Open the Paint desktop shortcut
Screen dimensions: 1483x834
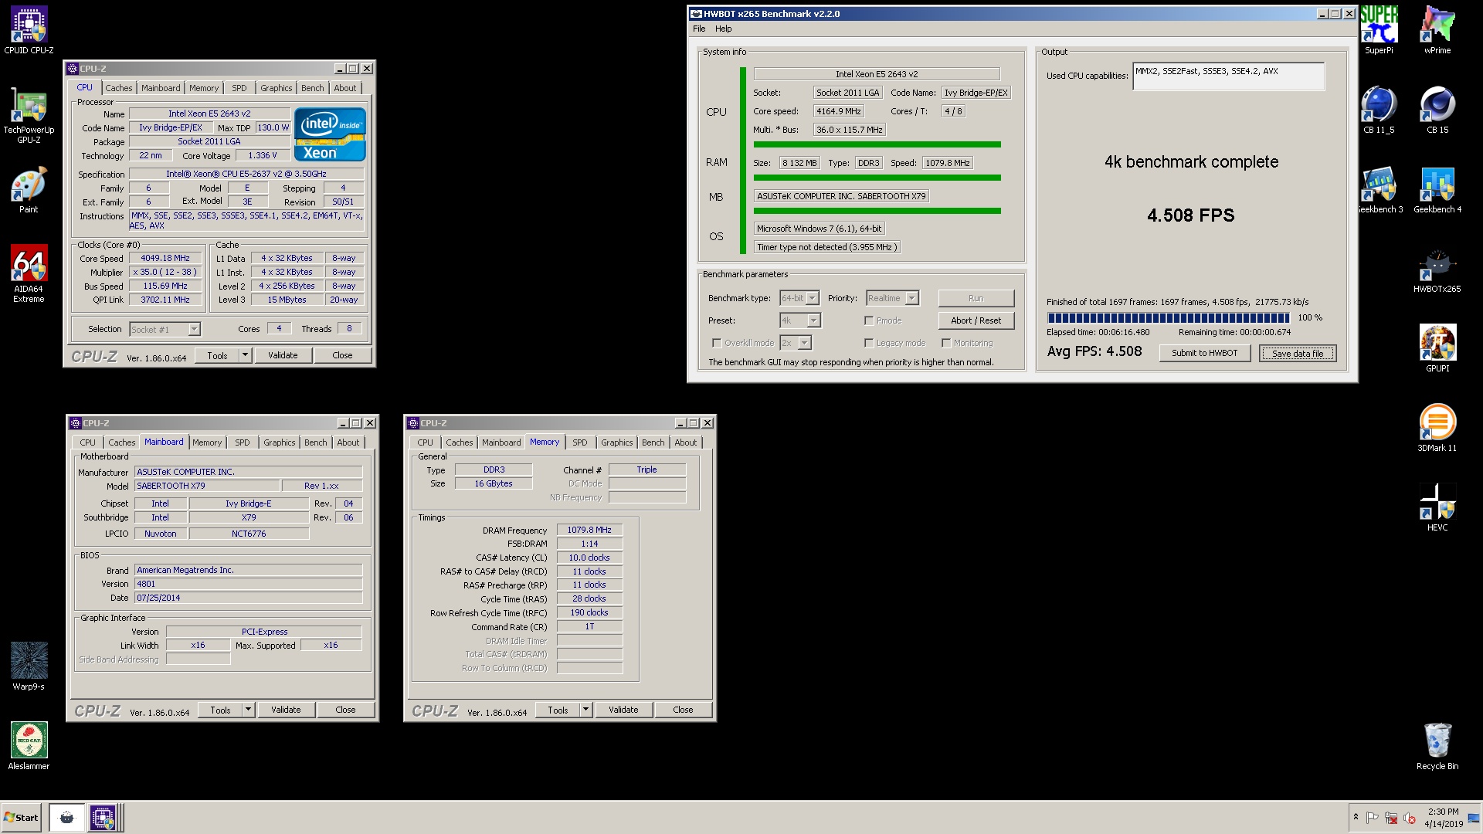coord(29,192)
